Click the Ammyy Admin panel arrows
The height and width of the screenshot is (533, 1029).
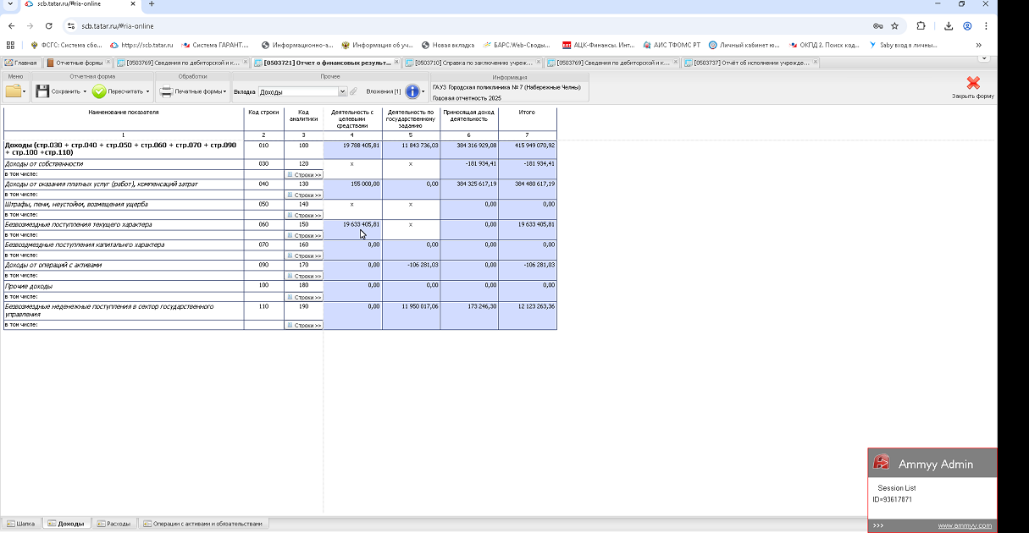[x=878, y=525]
